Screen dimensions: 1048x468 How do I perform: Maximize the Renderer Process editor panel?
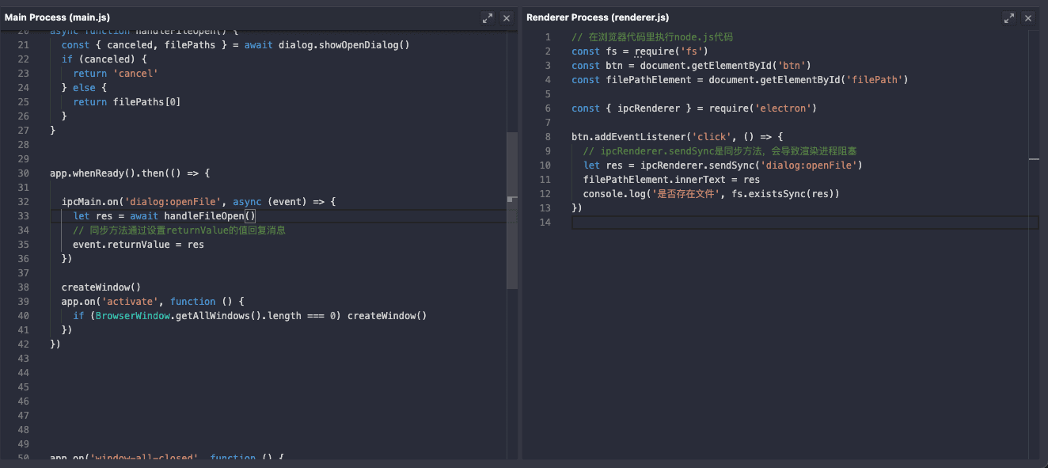1008,17
